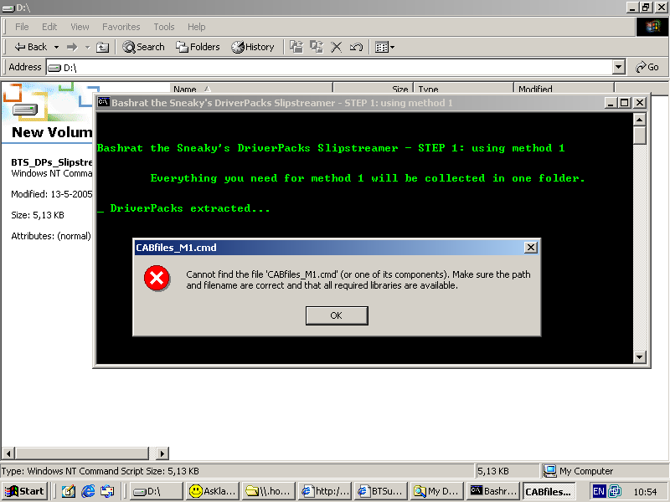Click the Up one level folder icon

[102, 47]
